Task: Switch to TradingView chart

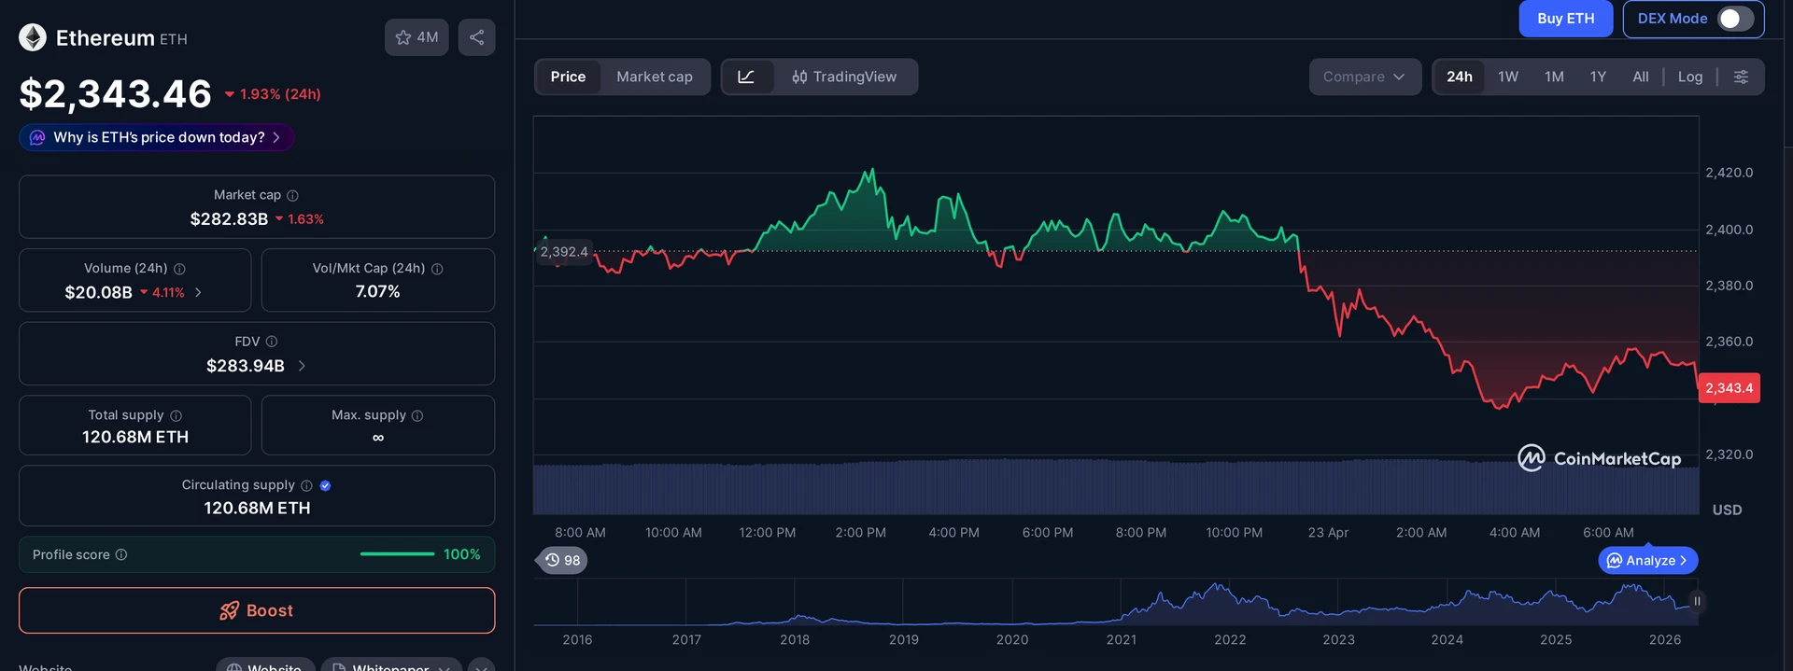Action: pyautogui.click(x=844, y=77)
